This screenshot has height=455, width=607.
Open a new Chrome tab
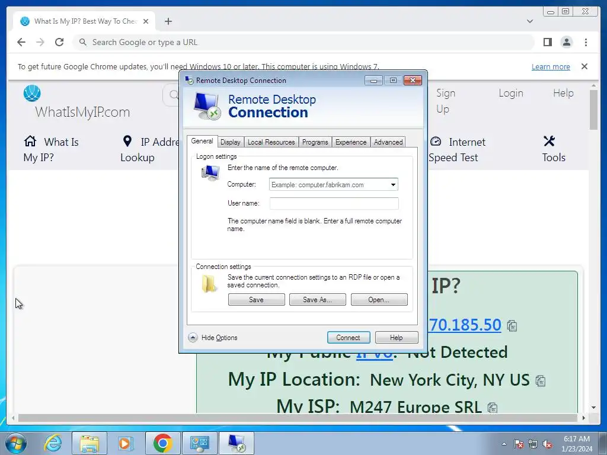pyautogui.click(x=168, y=21)
